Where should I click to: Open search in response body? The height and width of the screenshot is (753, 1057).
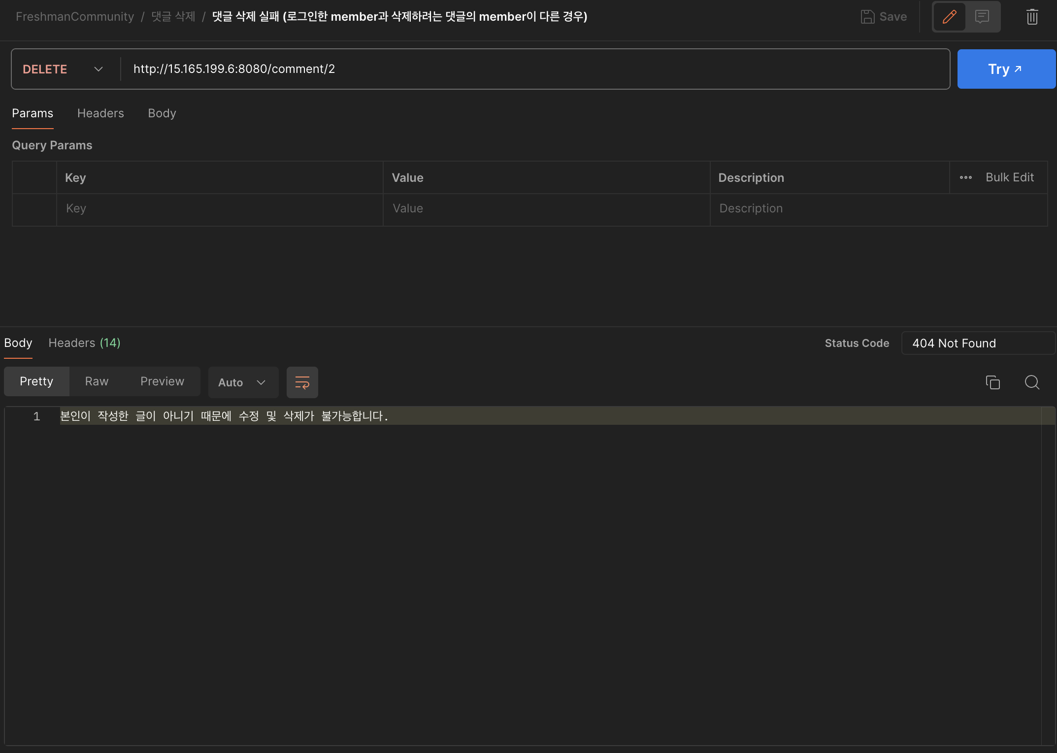(x=1032, y=382)
